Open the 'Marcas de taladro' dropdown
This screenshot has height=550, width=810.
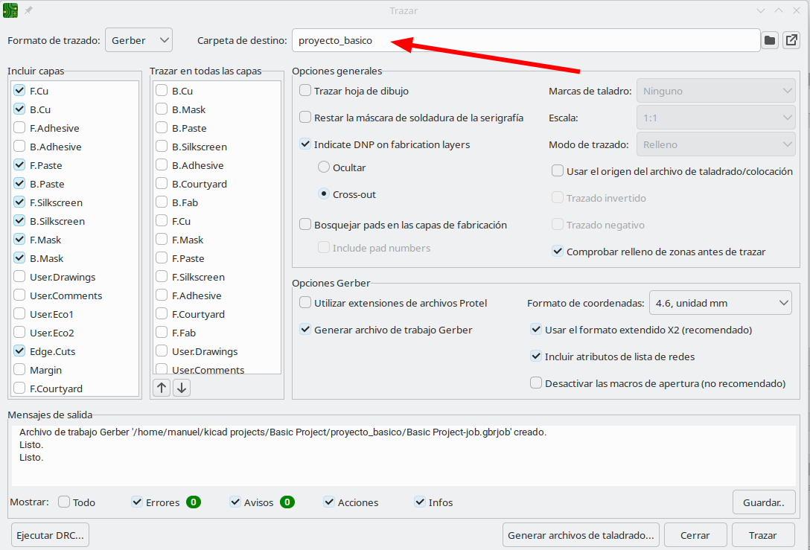point(715,91)
